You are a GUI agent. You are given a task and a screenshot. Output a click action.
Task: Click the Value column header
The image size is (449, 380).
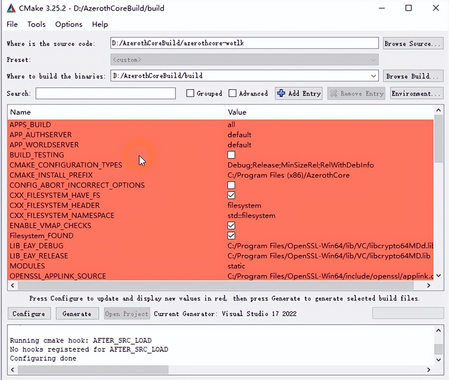329,112
